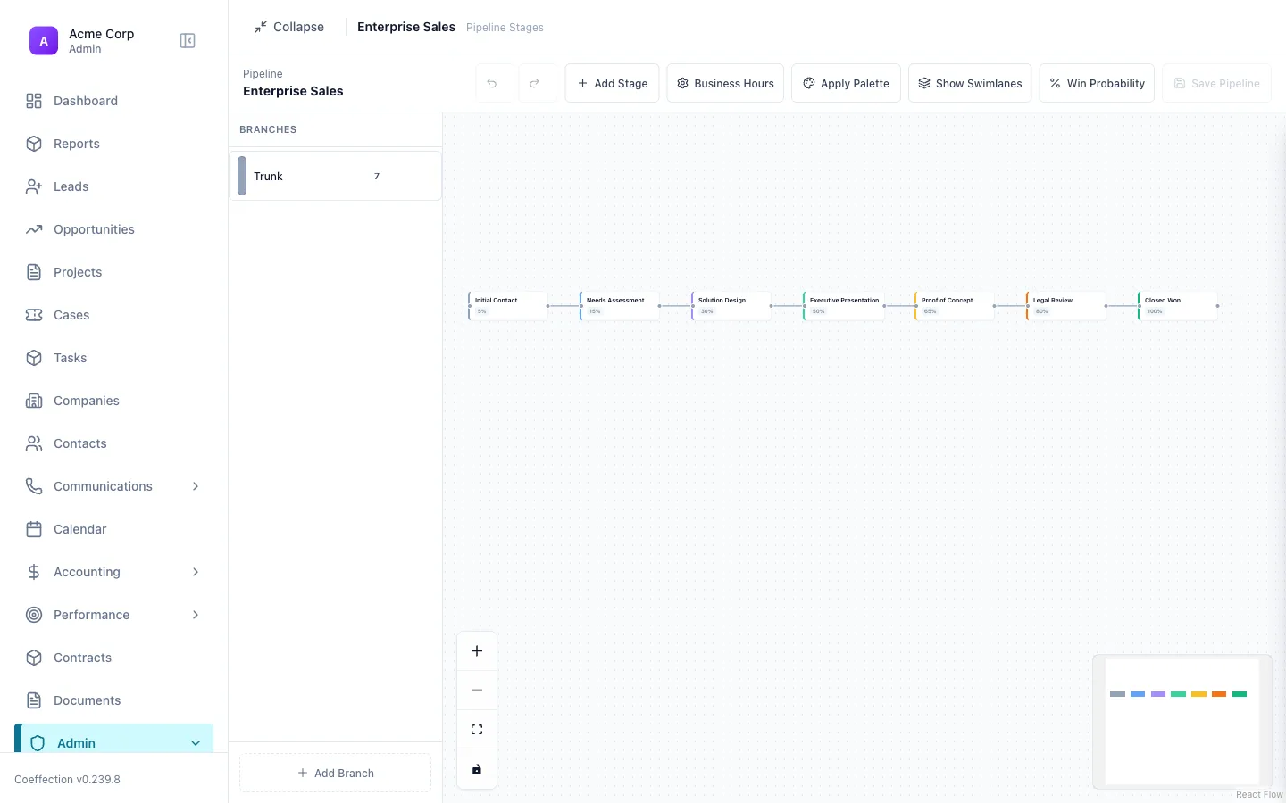
Task: Select the Closed Won stage node
Action: 1178,306
